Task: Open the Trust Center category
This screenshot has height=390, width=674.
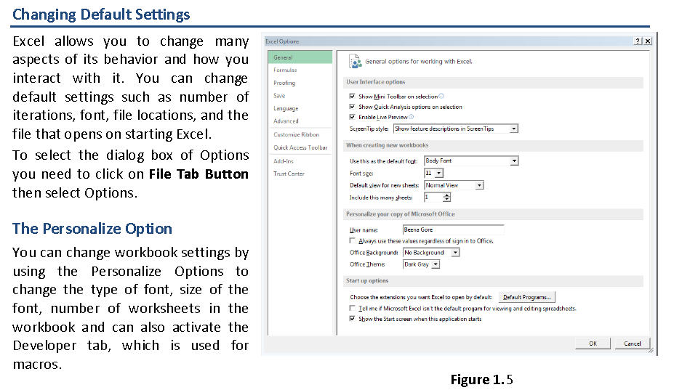Action: [289, 174]
